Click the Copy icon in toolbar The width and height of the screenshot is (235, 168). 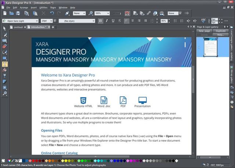click(x=27, y=13)
